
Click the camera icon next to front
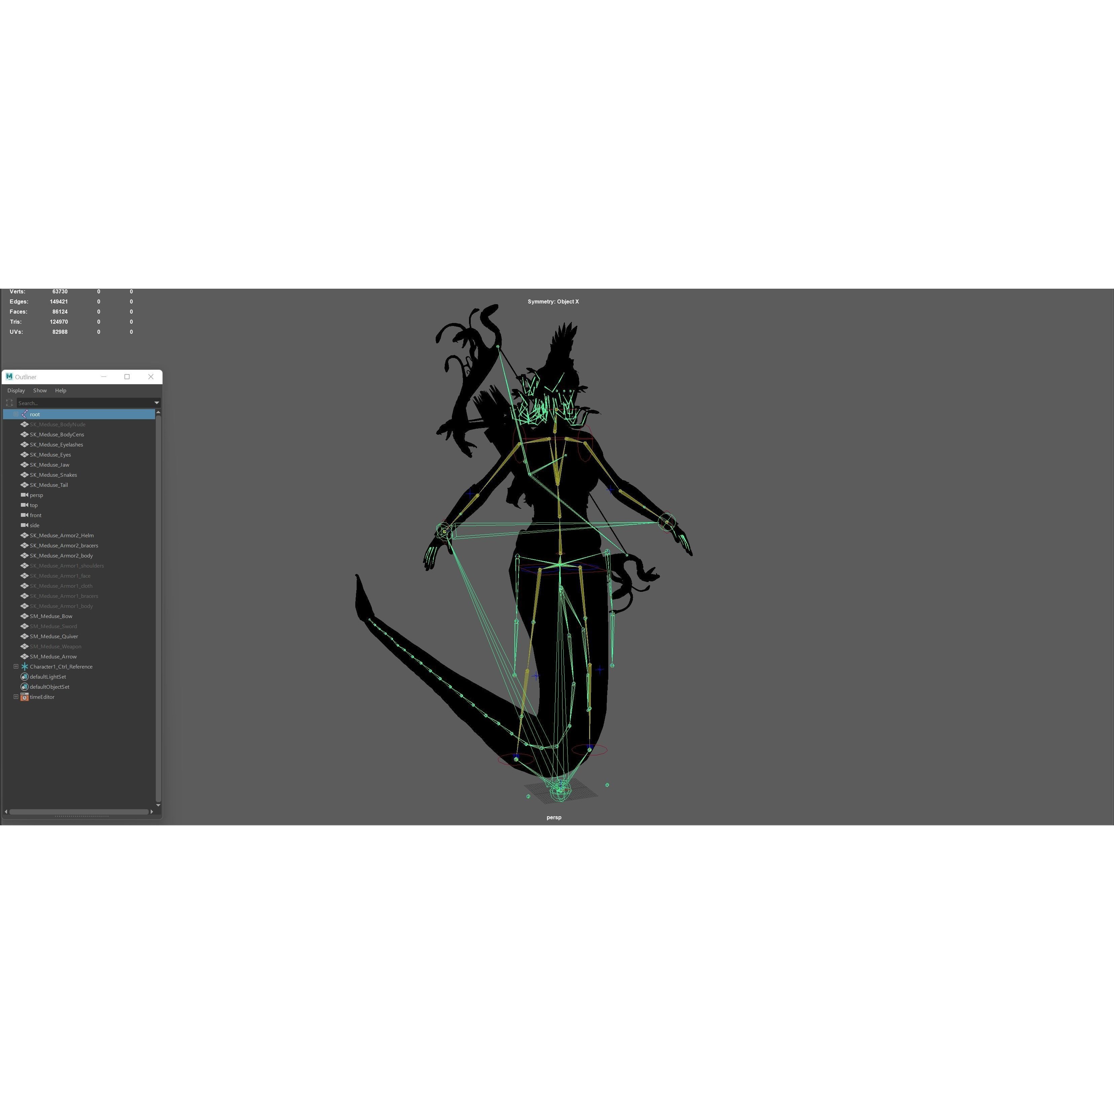point(24,515)
